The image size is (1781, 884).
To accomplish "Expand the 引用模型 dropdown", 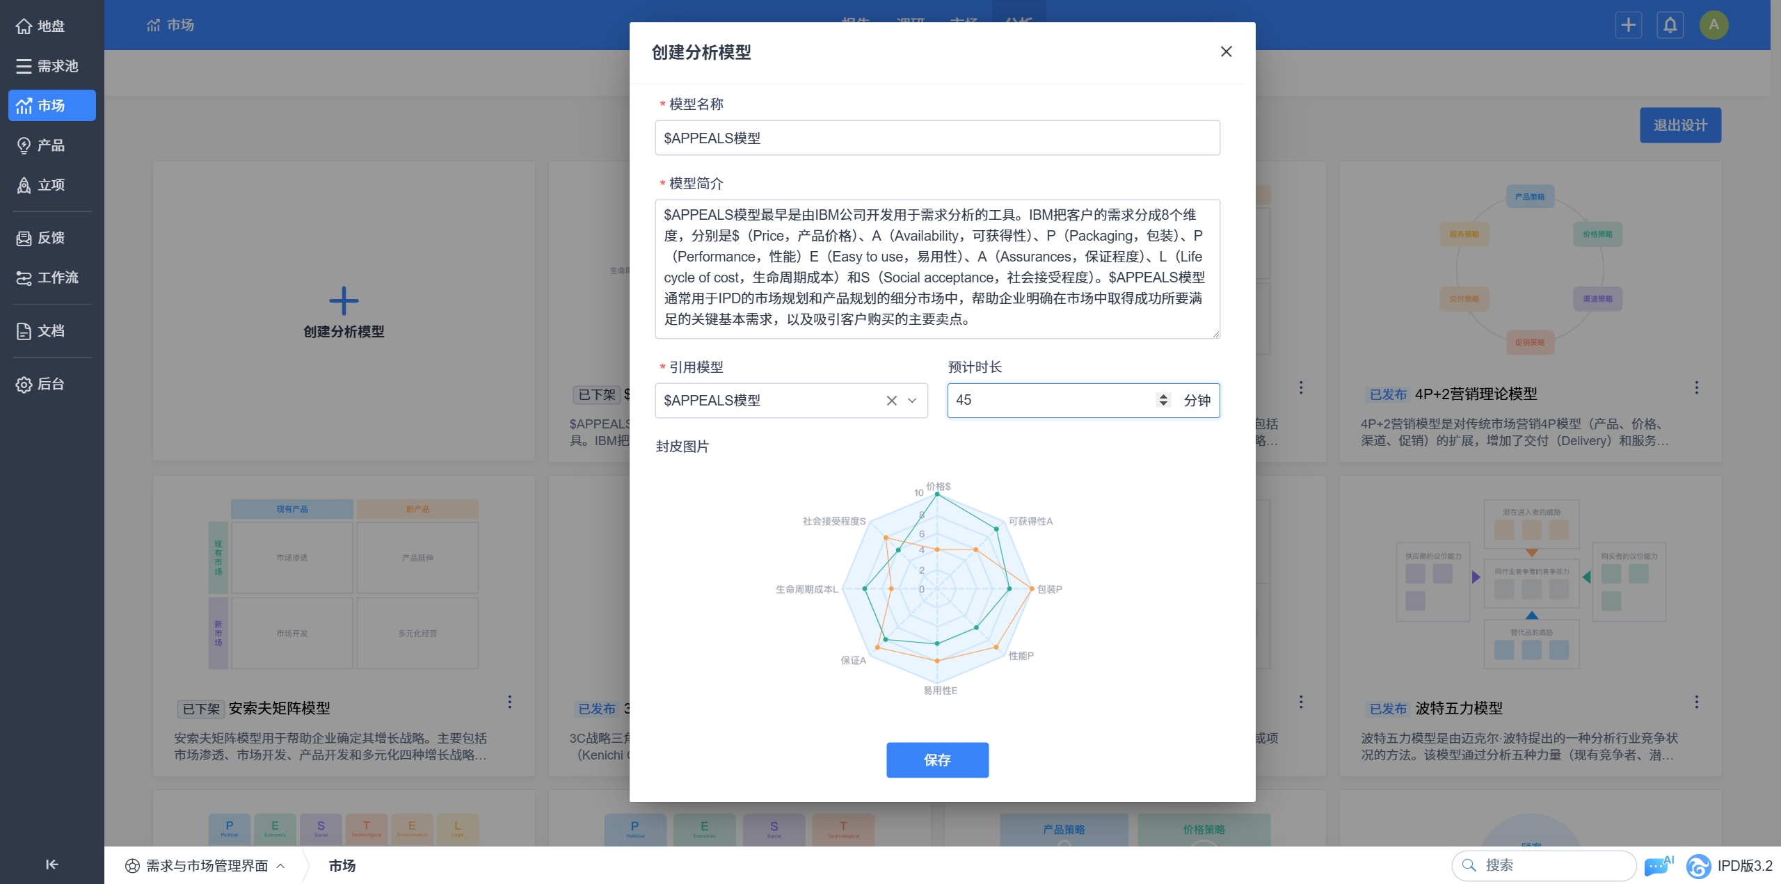I will (x=912, y=401).
